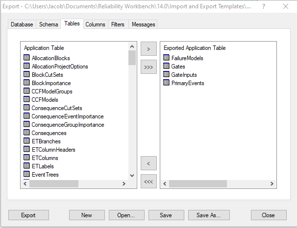Click the help question mark in title bar

264,6
